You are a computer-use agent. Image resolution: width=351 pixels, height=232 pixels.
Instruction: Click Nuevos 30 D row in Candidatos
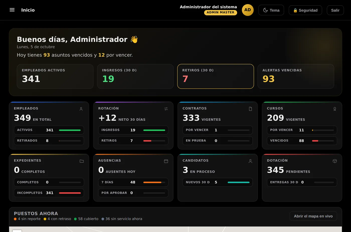point(218,182)
